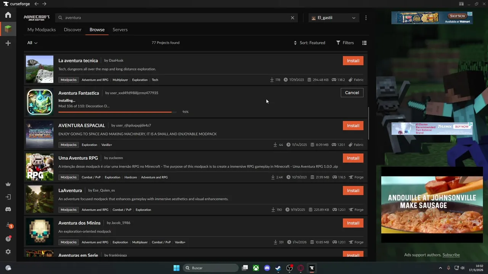The image size is (488, 274).
Task: Cancel Aventura Fantastica installation
Action: click(x=352, y=92)
